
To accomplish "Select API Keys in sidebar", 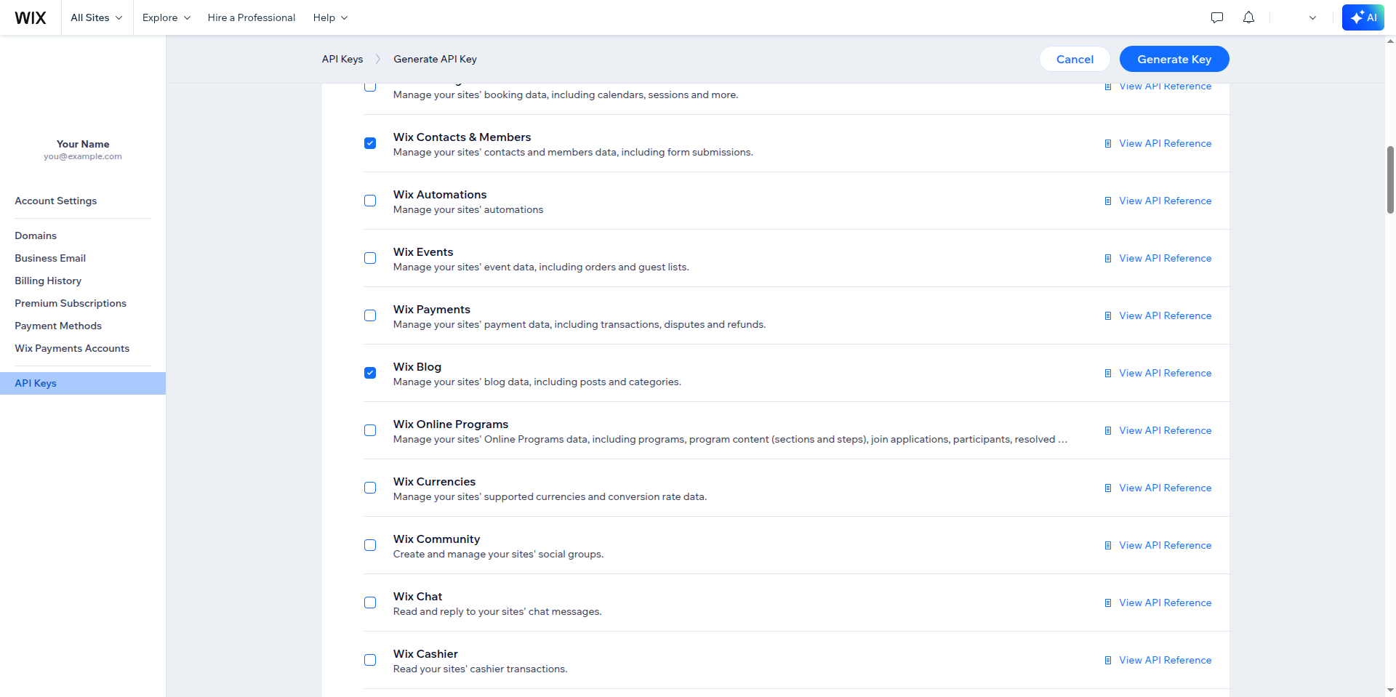I will click(83, 383).
